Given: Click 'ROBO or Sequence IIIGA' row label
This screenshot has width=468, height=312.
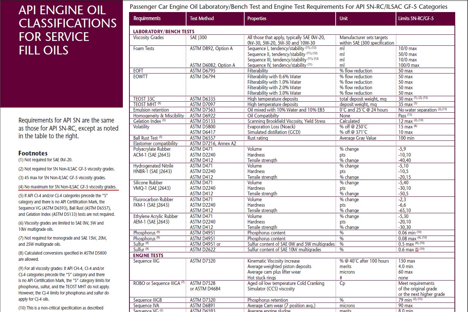Looking at the screenshot, I should tap(159, 283).
